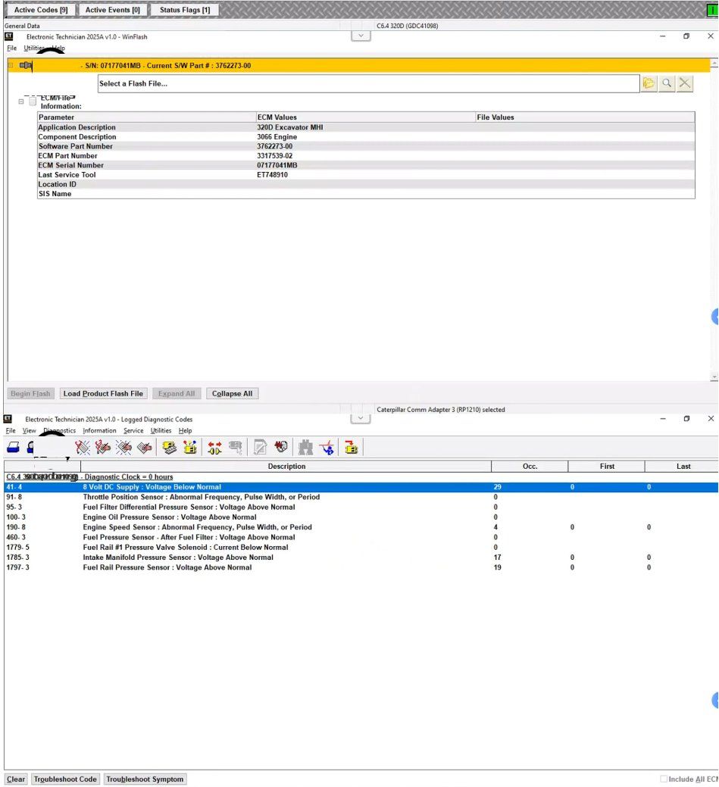
Task: Click the magnifier search icon beside flash file field
Action: 667,83
